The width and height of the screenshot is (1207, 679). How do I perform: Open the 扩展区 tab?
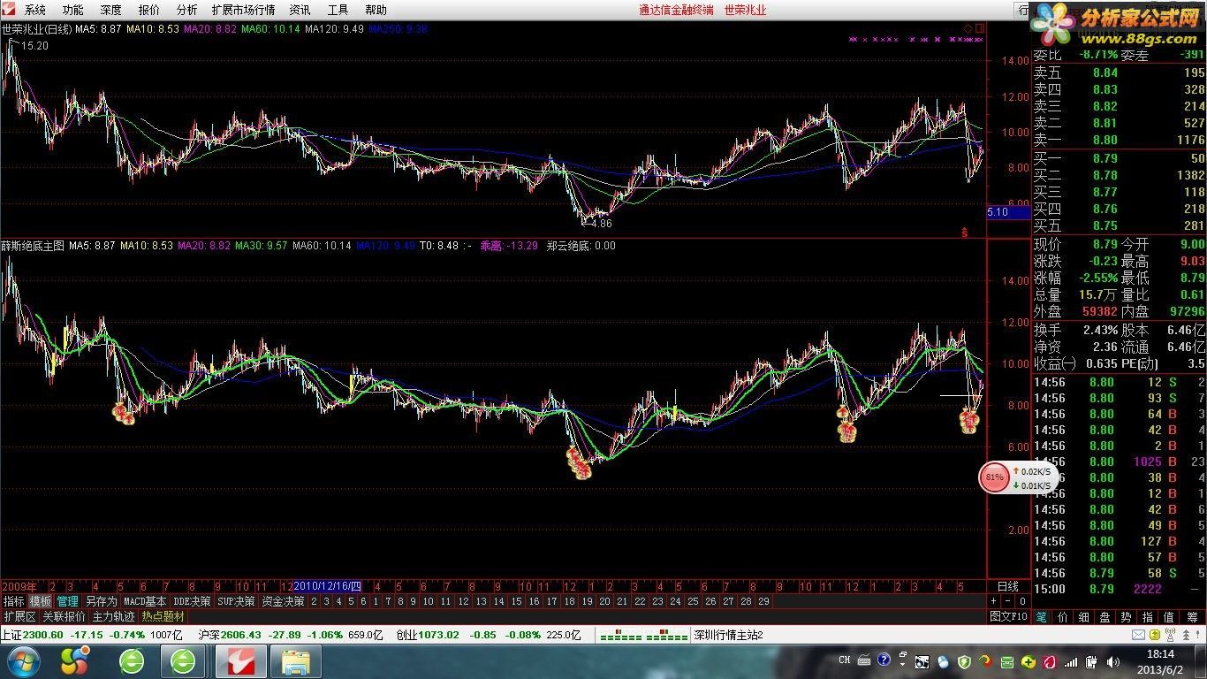[x=19, y=616]
